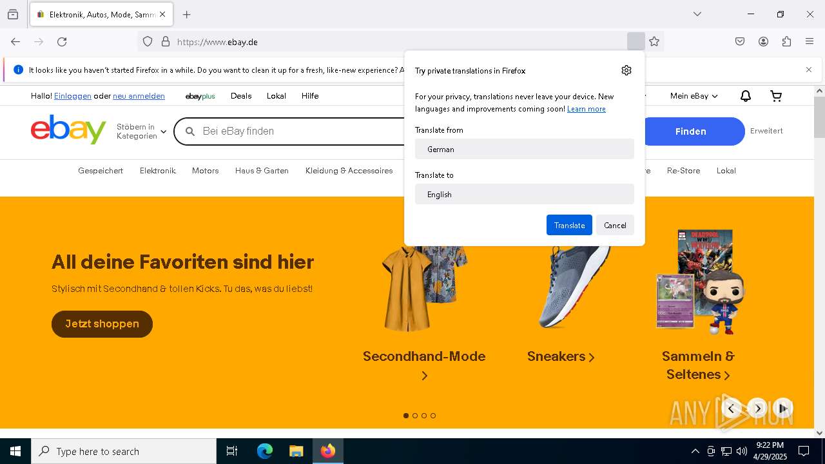
Task: Expand the Mein eBay dropdown
Action: pyautogui.click(x=694, y=96)
